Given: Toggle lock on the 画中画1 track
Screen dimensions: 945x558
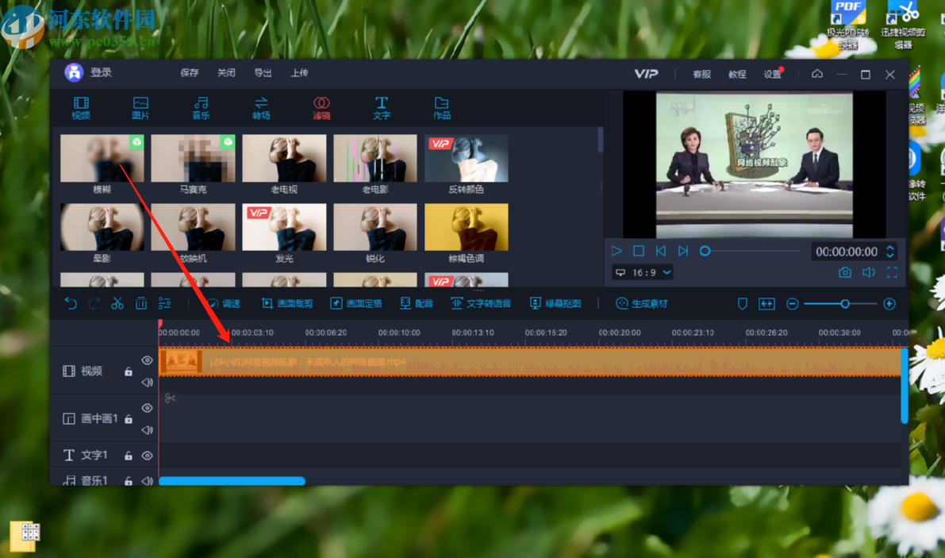Looking at the screenshot, I should 129,419.
